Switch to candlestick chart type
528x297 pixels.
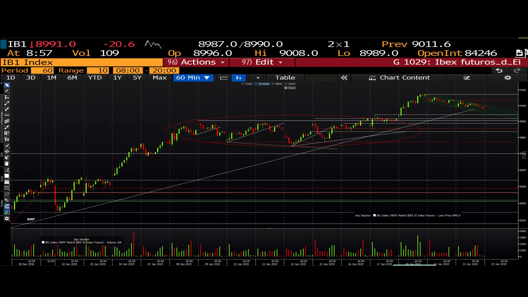[x=238, y=78]
